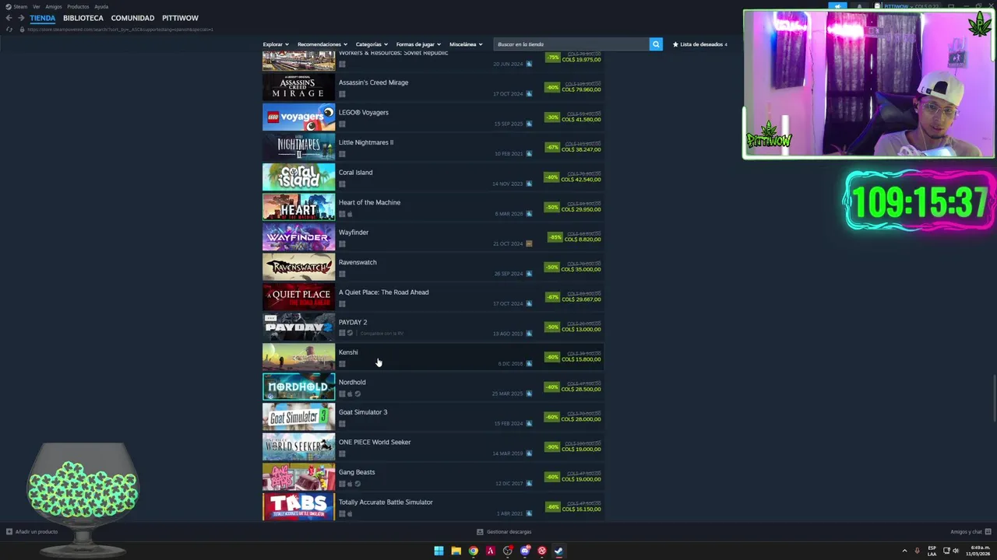Click the positive review icon on Kenshi row
997x560 pixels.
click(529, 363)
